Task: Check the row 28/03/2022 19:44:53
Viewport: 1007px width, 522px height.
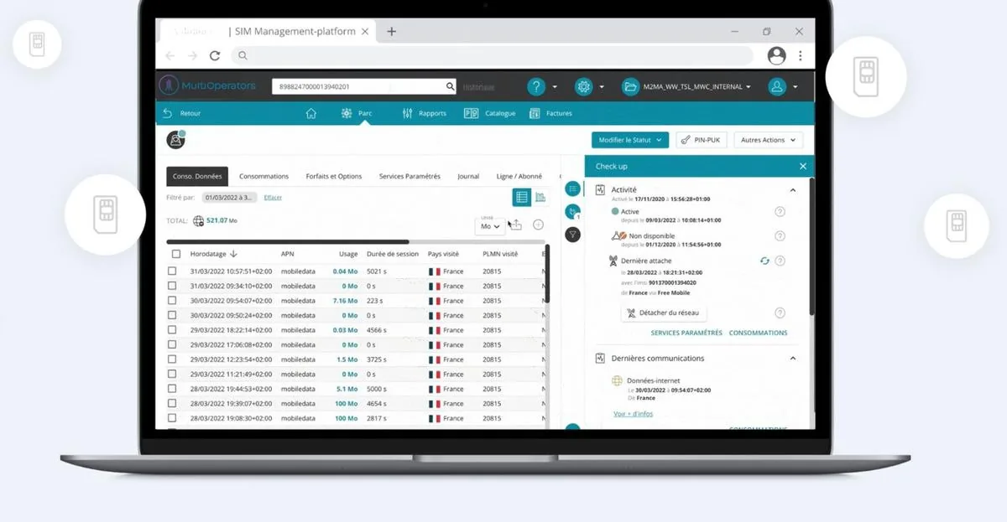Action: tap(172, 389)
